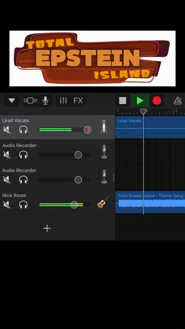Viewport: 185px width, 329px height.
Task: Toggle the metronome
Action: click(178, 100)
